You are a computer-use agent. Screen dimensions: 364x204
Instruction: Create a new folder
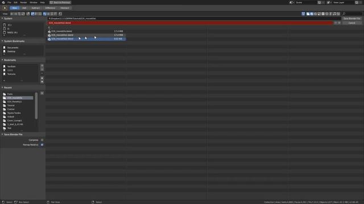click(28, 14)
